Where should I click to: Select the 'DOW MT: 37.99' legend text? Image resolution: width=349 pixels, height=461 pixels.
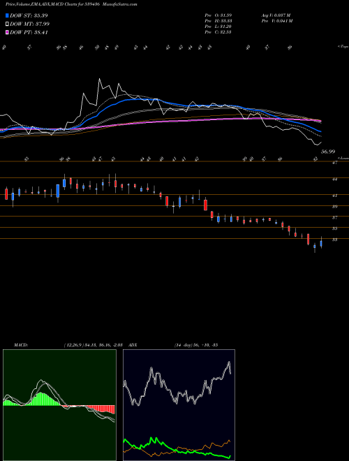[30, 24]
